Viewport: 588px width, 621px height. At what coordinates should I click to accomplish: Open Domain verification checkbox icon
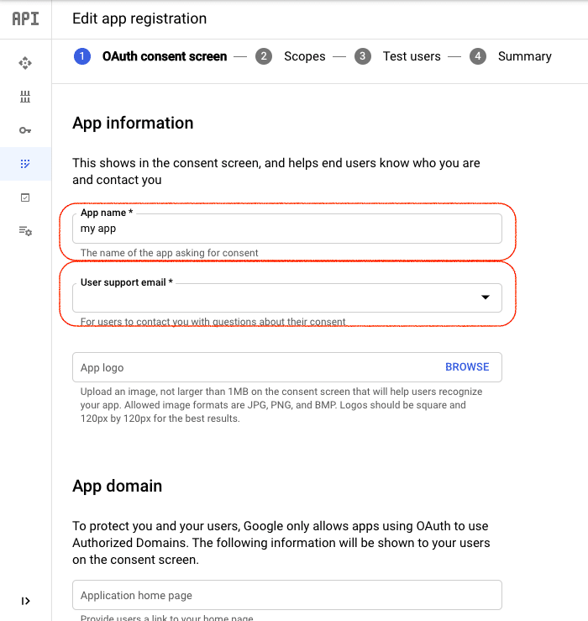point(25,197)
